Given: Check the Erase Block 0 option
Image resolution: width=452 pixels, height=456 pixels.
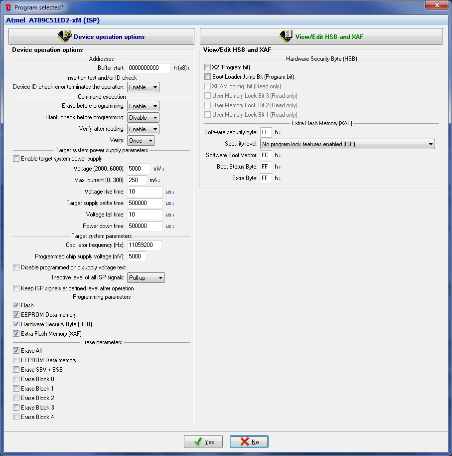Looking at the screenshot, I should click(16, 379).
